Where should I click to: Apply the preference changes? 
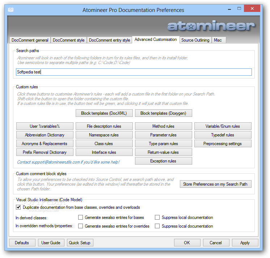(245, 243)
